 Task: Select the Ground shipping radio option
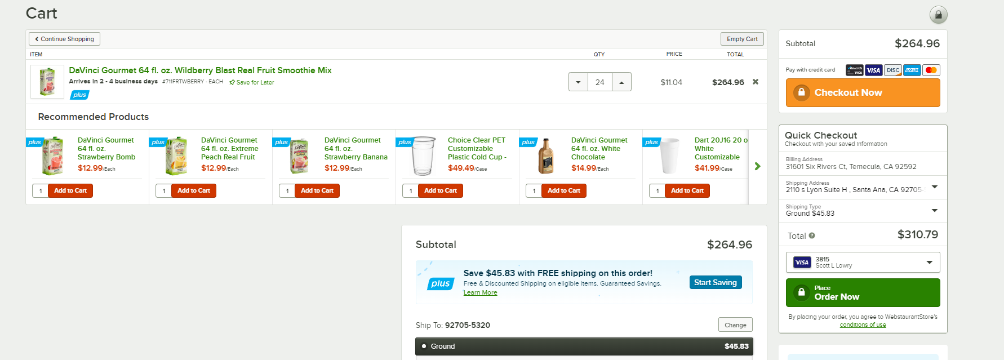(424, 346)
